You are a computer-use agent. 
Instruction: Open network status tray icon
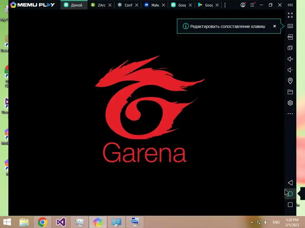coord(259,222)
